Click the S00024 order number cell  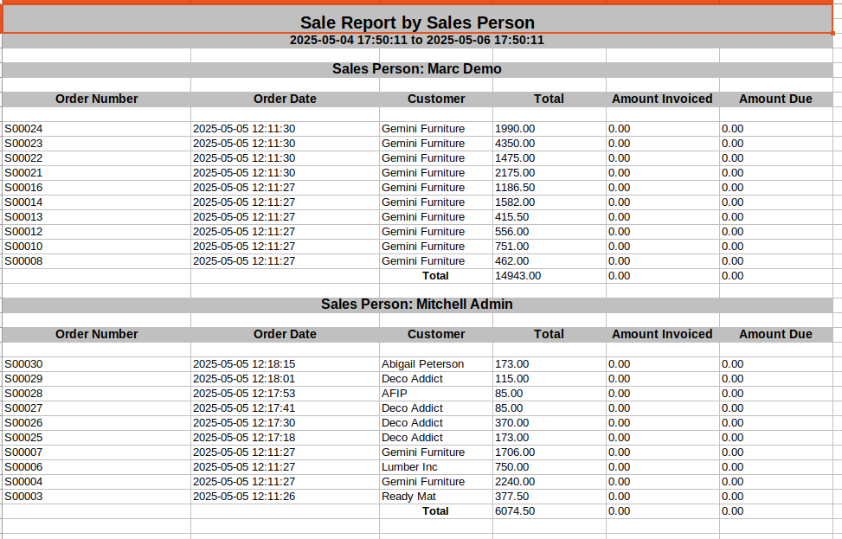[97, 129]
